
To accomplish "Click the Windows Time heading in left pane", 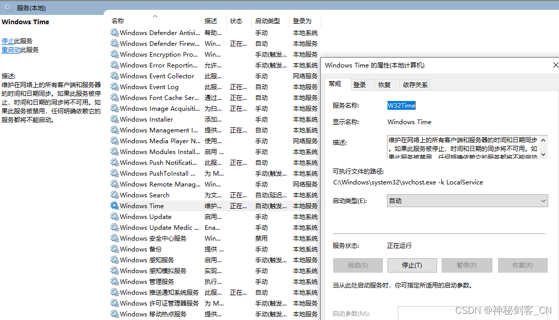I will point(25,22).
